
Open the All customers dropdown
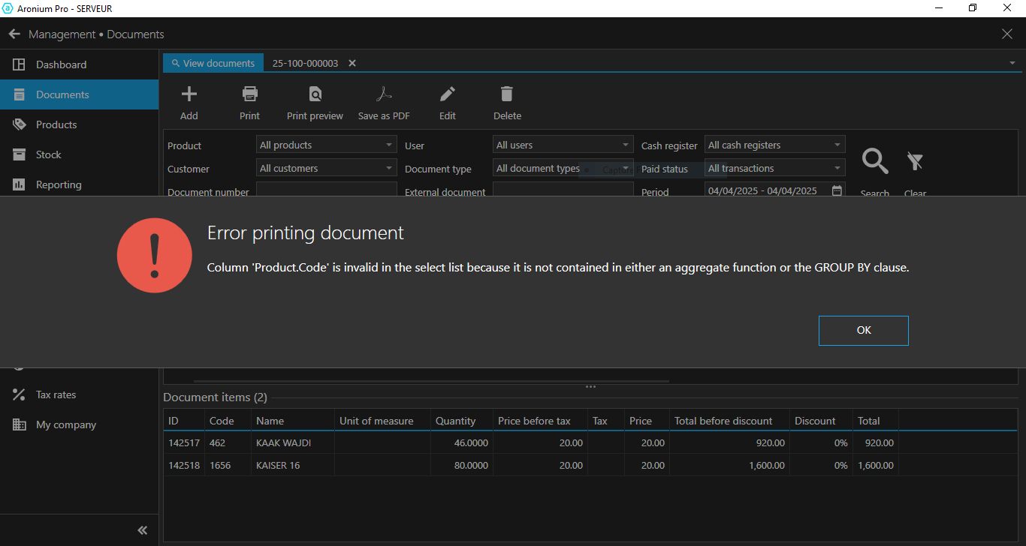tap(326, 168)
